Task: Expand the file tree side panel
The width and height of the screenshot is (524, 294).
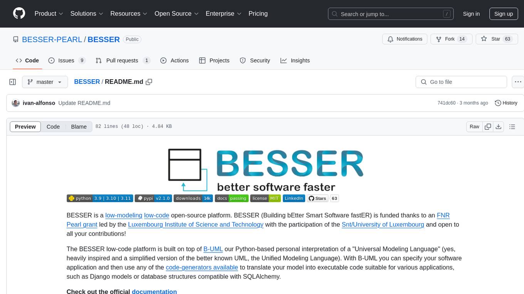Action: tap(13, 82)
